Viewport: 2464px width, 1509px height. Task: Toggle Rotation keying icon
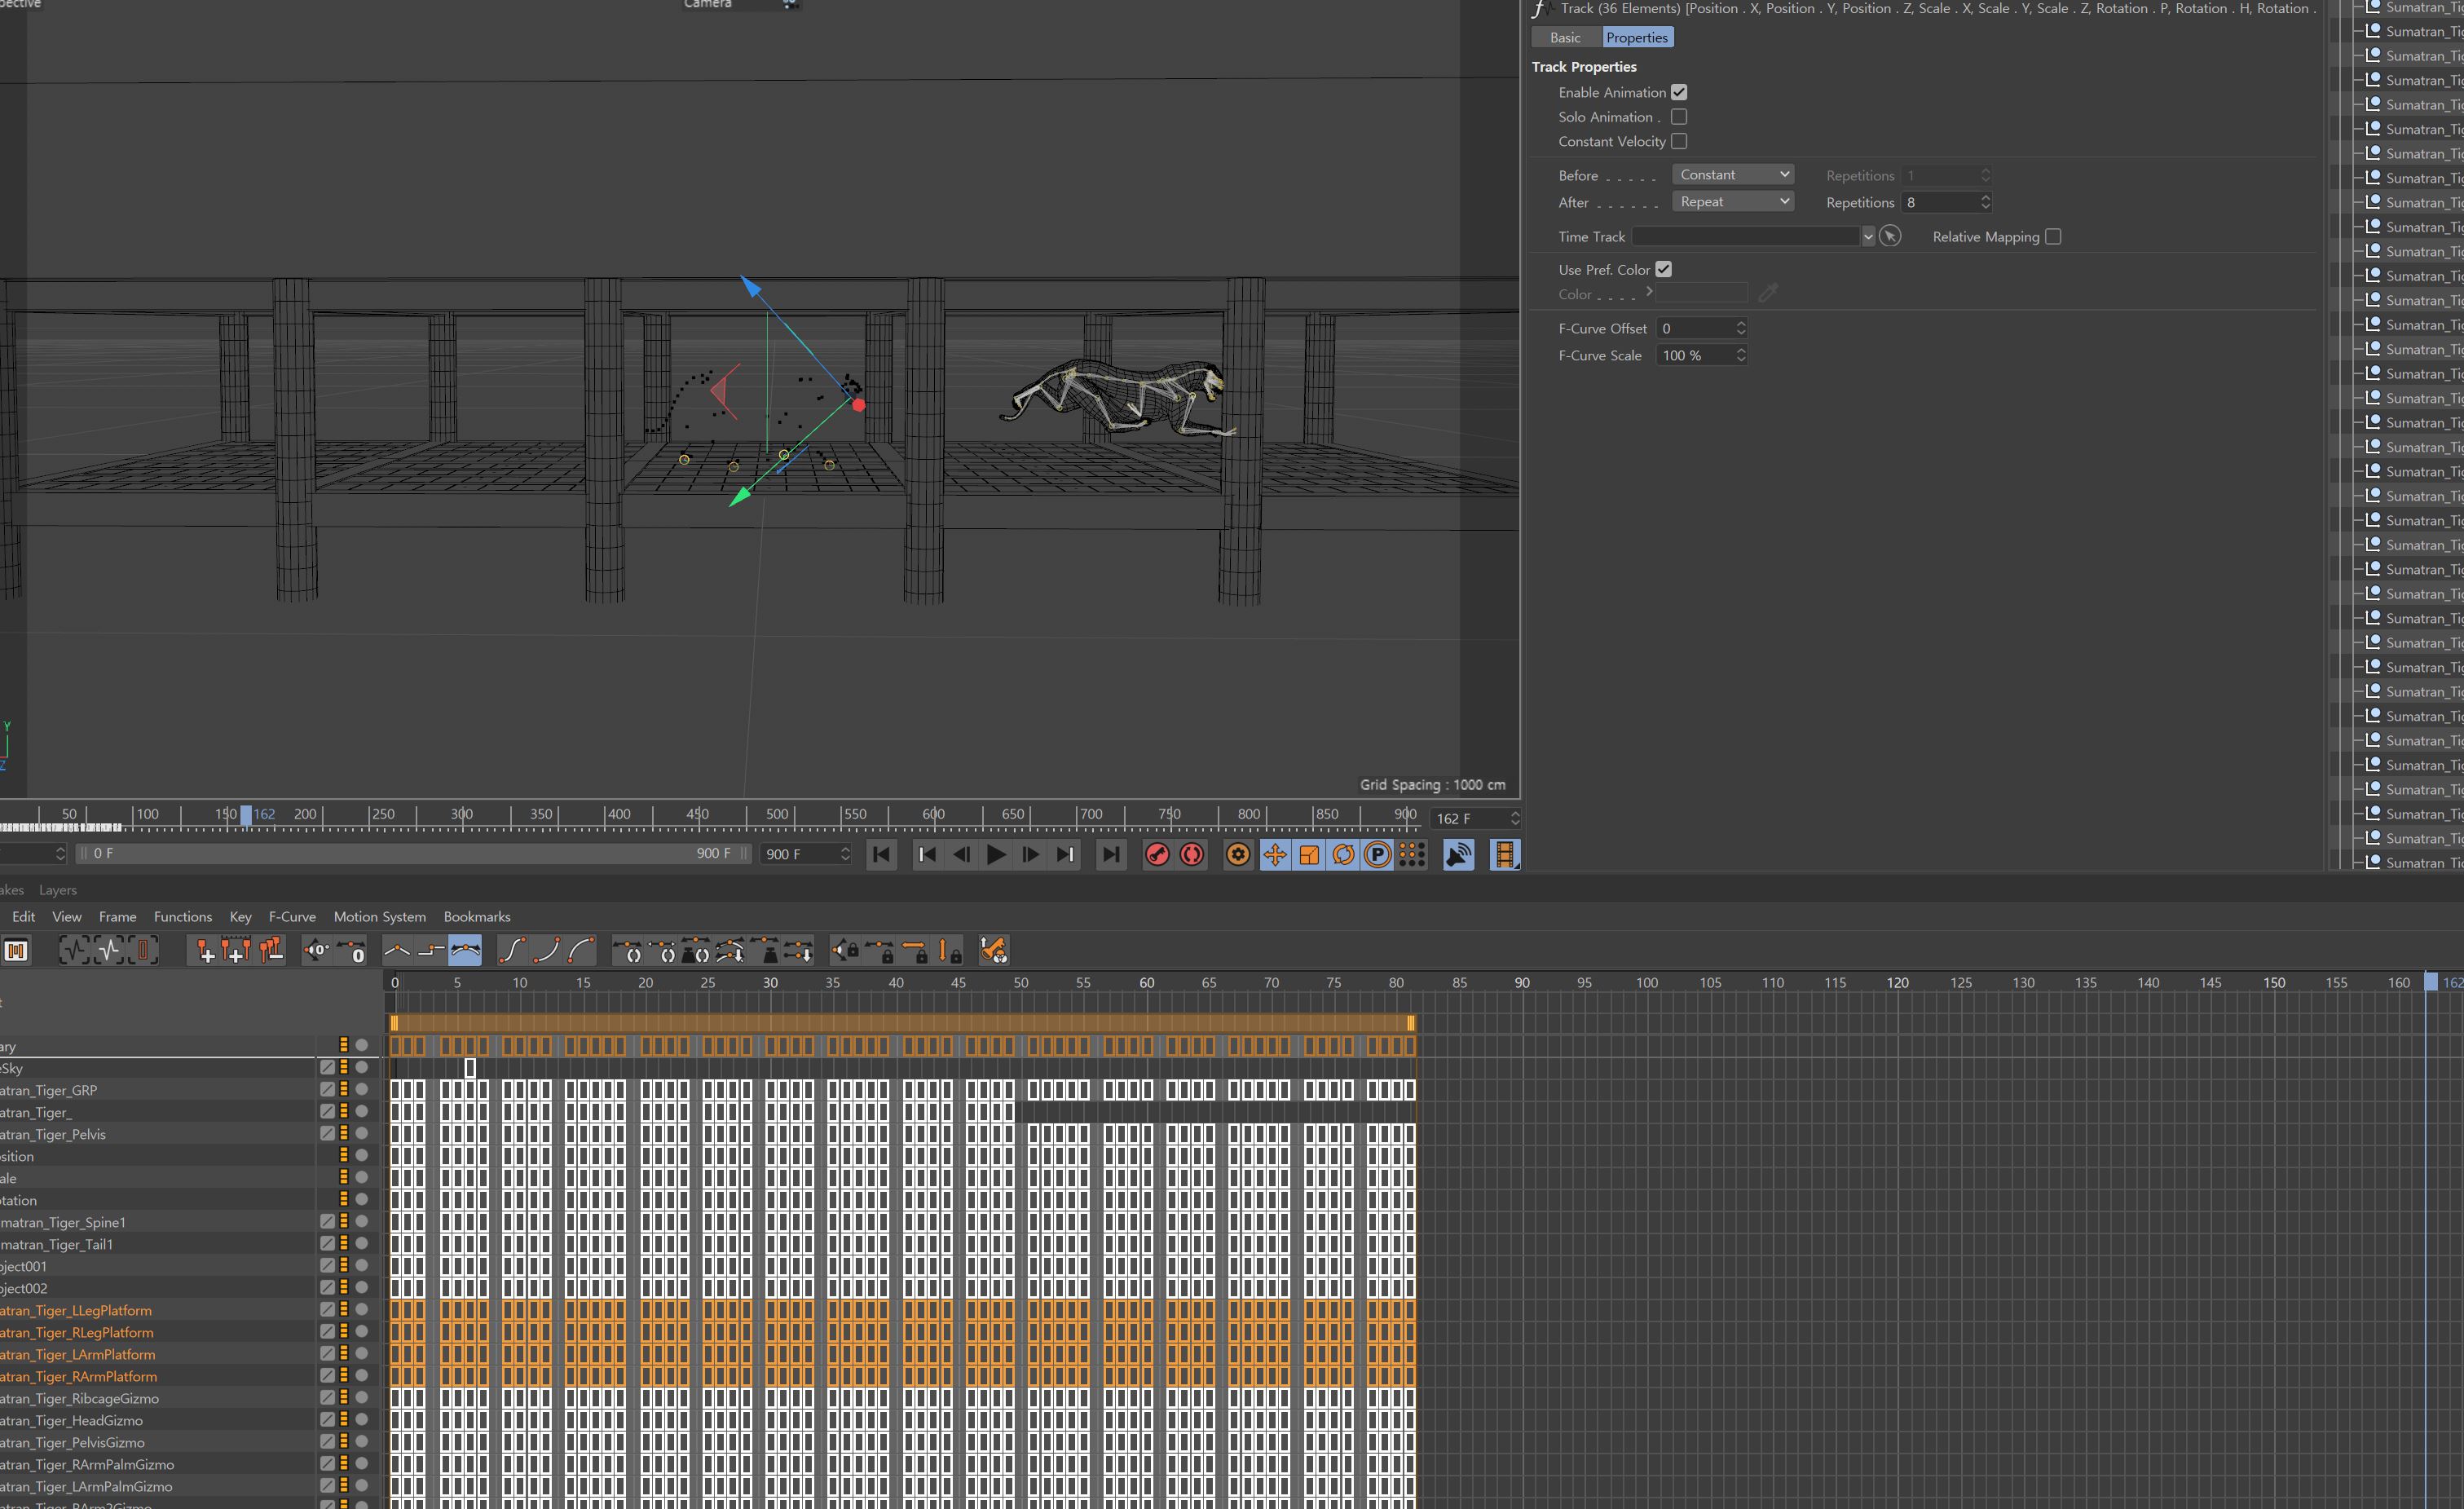[x=1343, y=854]
